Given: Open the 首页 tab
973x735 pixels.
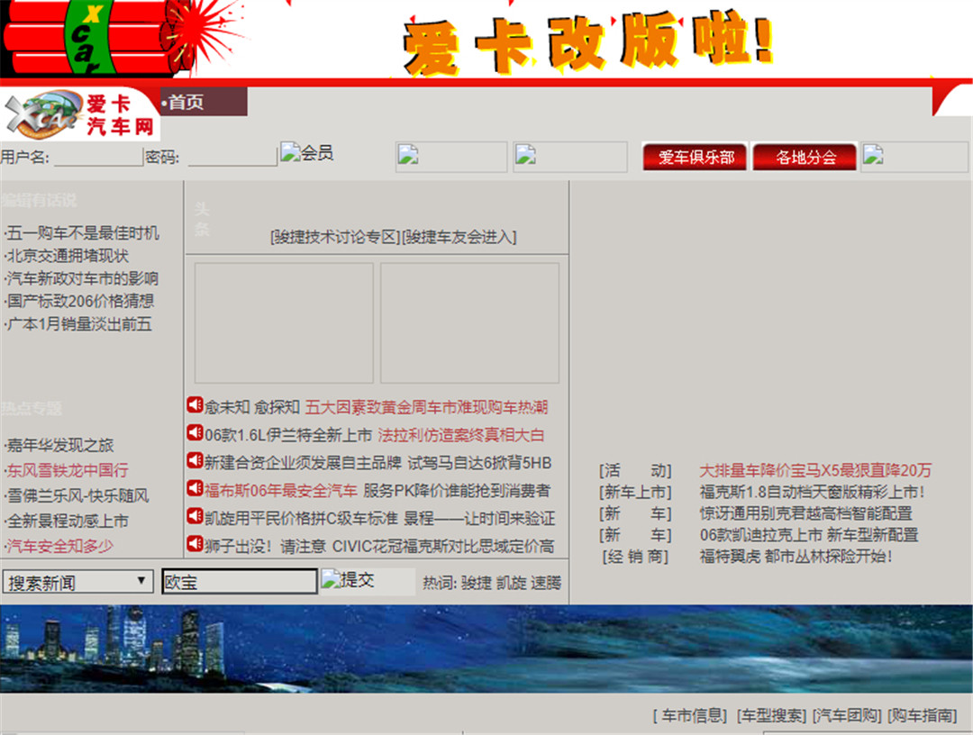Looking at the screenshot, I should [204, 103].
